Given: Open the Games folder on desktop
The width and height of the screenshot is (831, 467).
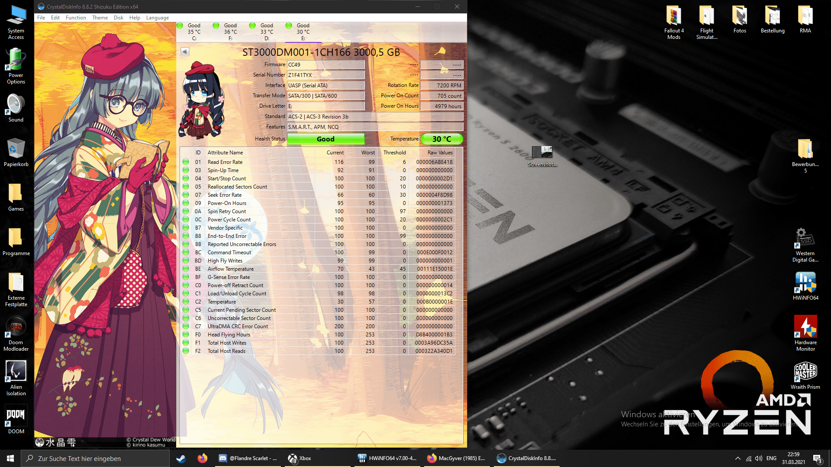Looking at the screenshot, I should pos(16,197).
